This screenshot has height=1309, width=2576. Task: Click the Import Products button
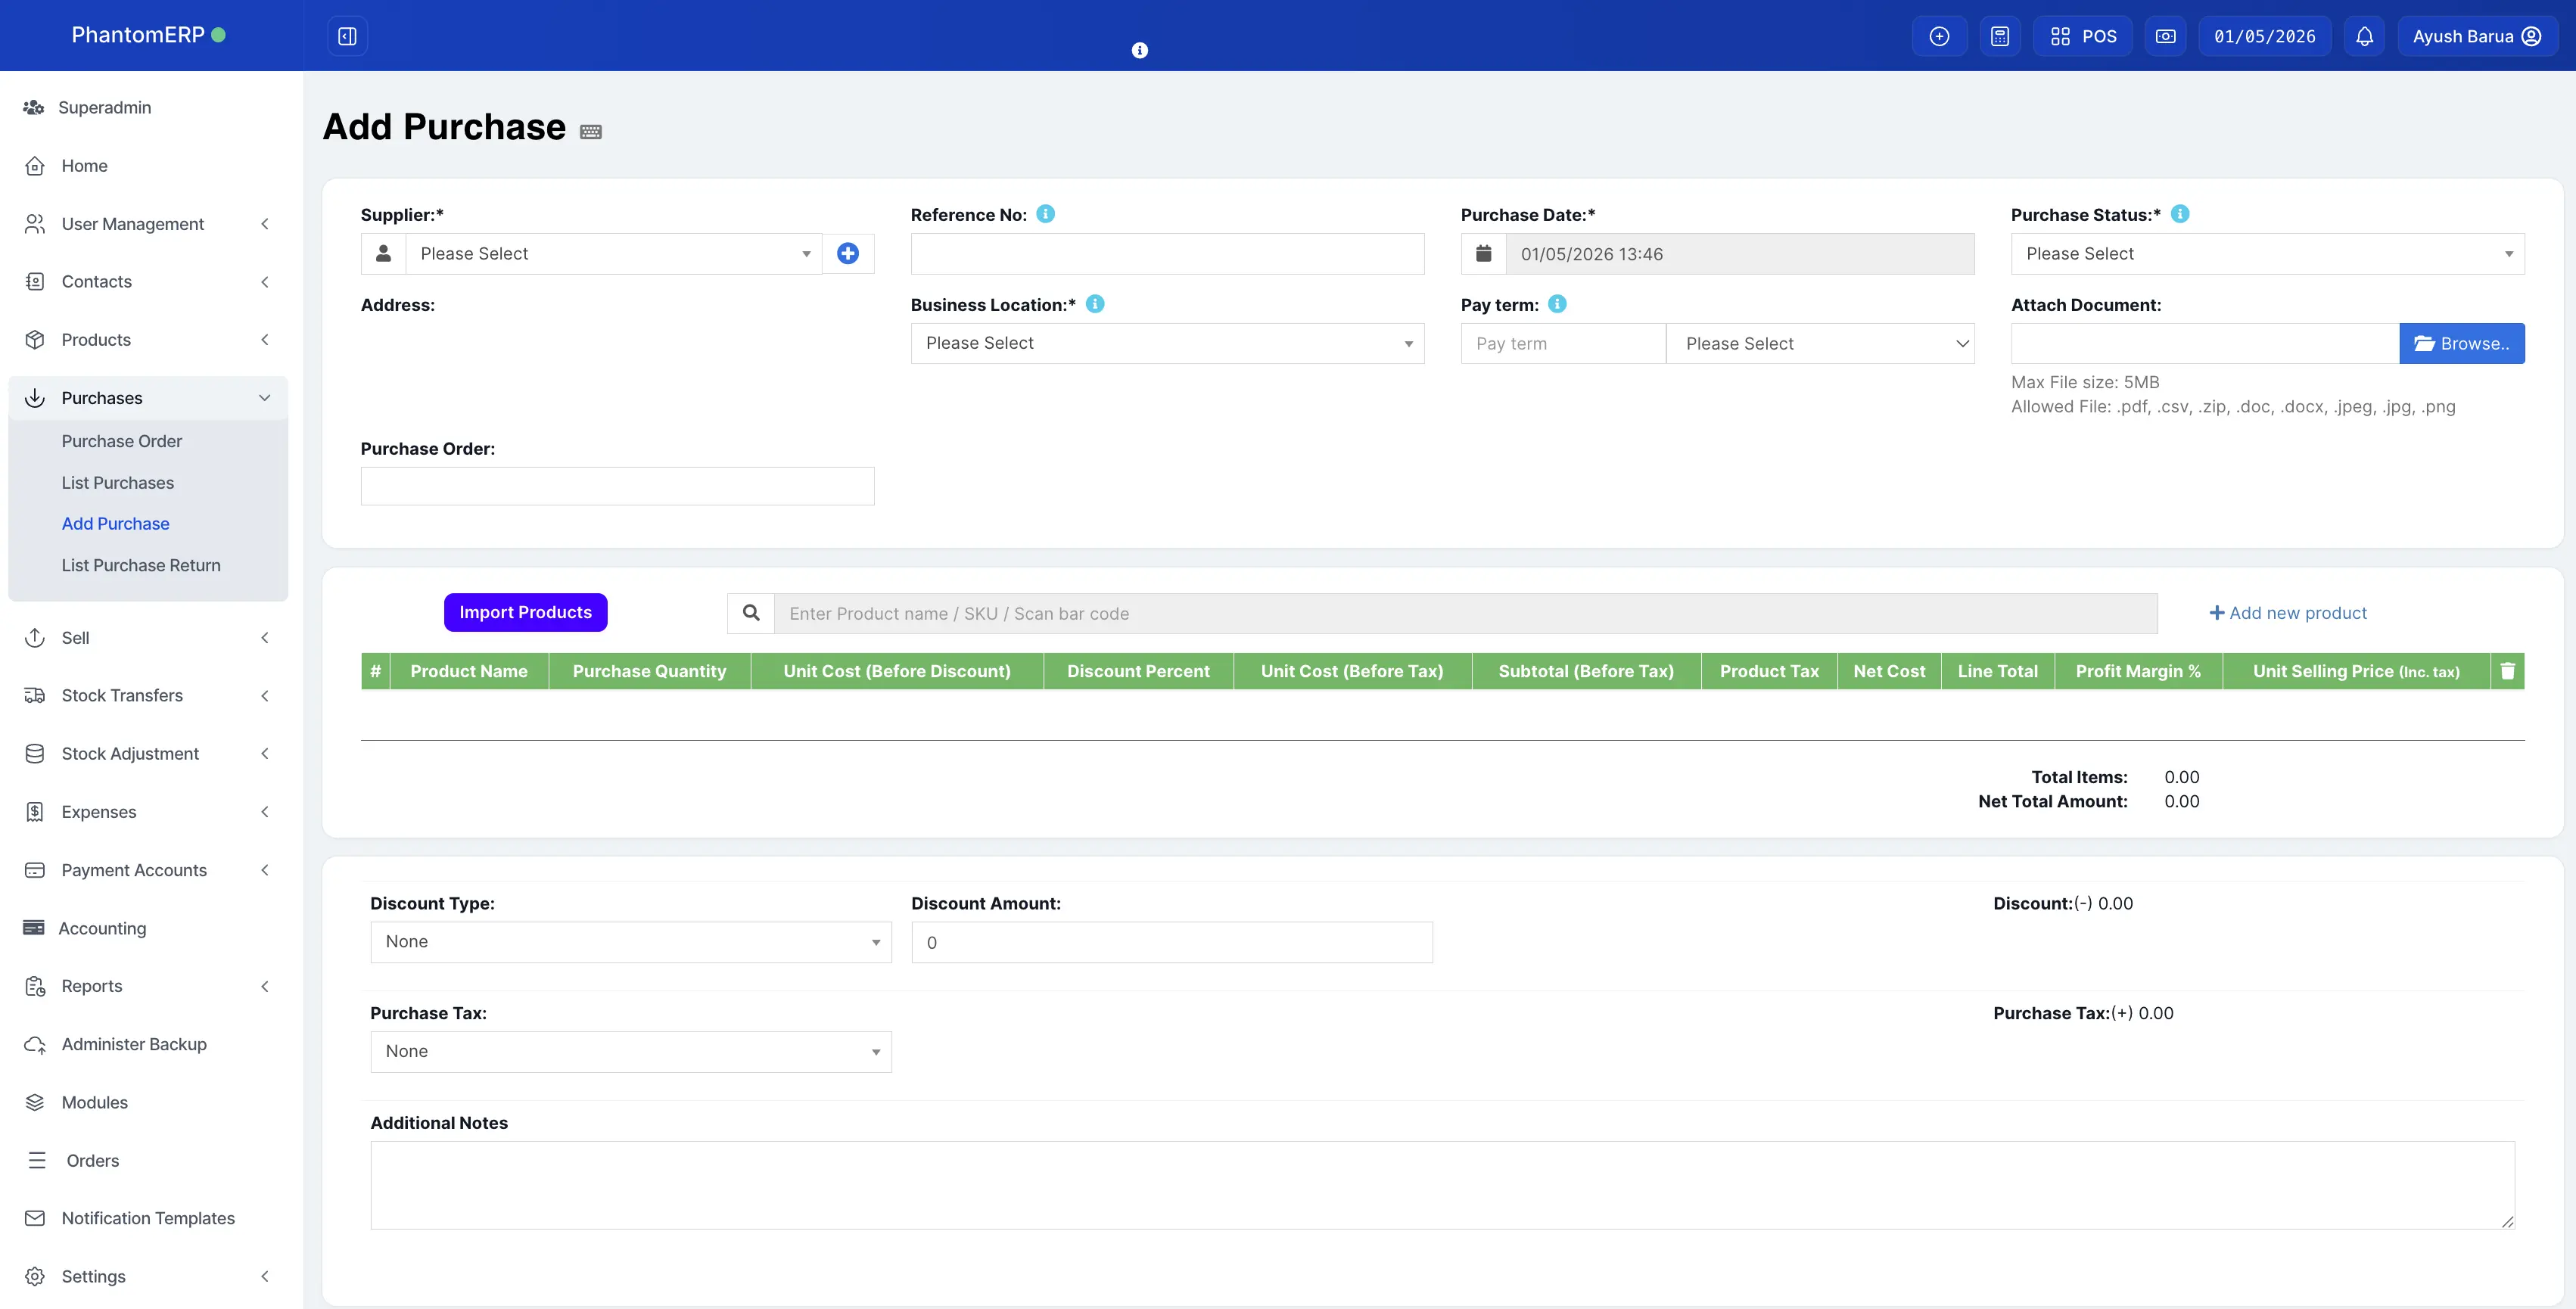(525, 612)
